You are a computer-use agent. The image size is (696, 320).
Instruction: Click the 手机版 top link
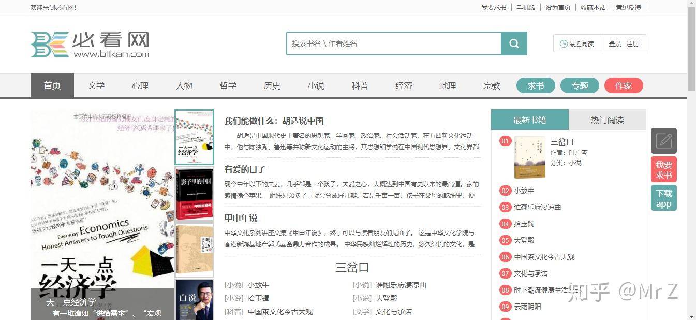tap(526, 7)
